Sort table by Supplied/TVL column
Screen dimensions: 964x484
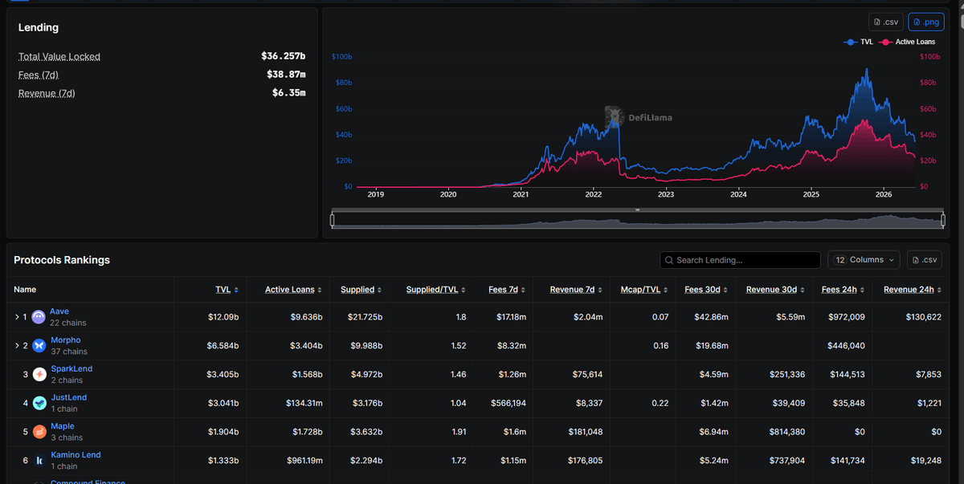pyautogui.click(x=436, y=290)
